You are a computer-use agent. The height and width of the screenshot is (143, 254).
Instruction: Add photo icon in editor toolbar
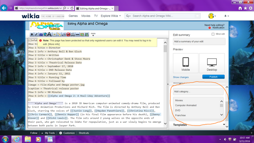point(82,35)
